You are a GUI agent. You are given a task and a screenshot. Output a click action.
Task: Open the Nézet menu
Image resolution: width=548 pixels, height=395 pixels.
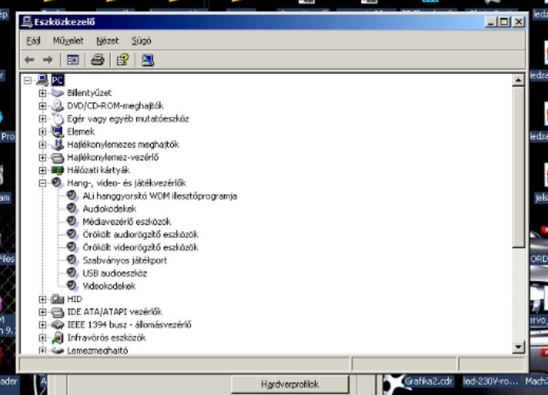coord(108,41)
